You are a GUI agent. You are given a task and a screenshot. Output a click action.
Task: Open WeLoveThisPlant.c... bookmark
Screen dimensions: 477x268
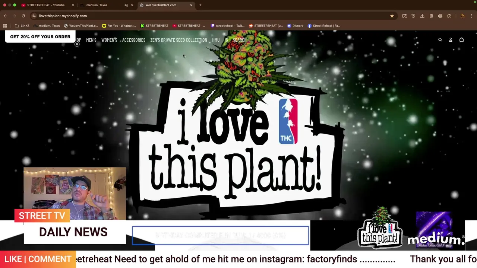point(81,26)
